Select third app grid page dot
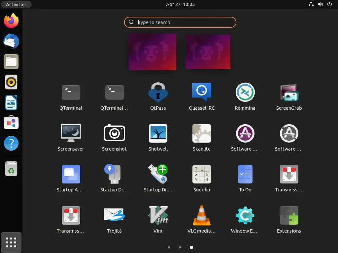Viewport: 338px width, 253px height. pyautogui.click(x=191, y=247)
